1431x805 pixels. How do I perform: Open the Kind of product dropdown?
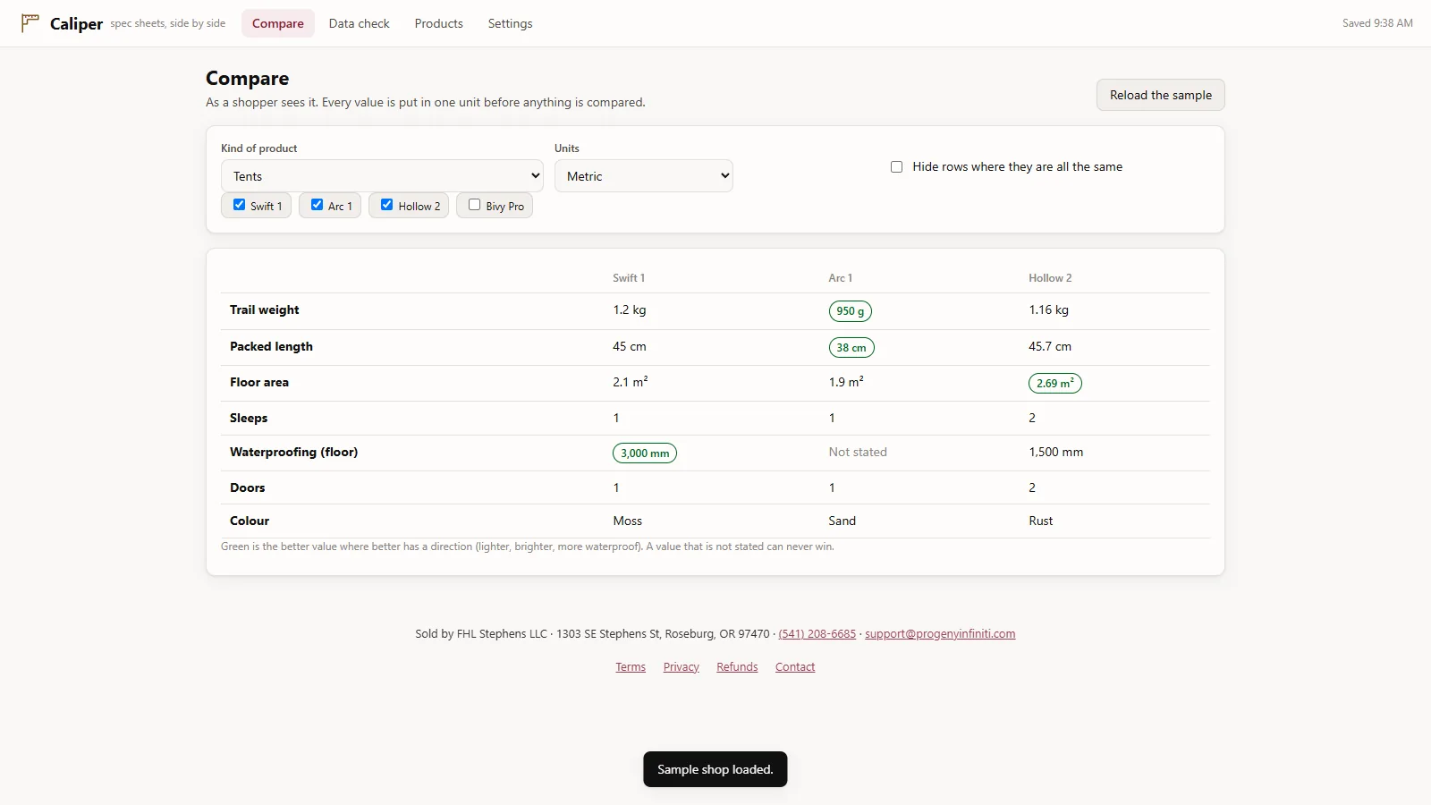382,175
